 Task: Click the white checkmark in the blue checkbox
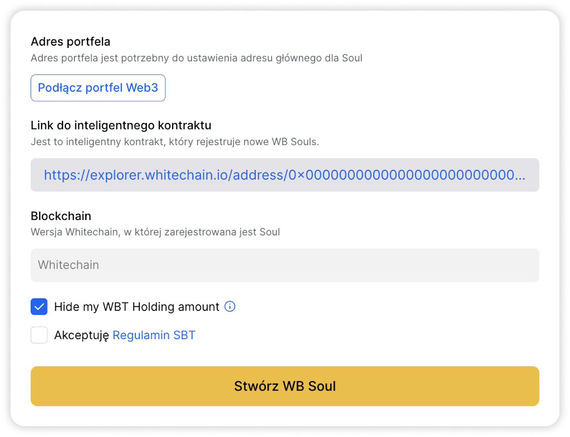tap(39, 307)
